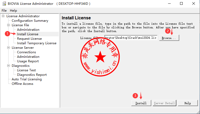This screenshot has height=114, width=200.
Task: Open Usage Report in the tree
Action: point(28,61)
